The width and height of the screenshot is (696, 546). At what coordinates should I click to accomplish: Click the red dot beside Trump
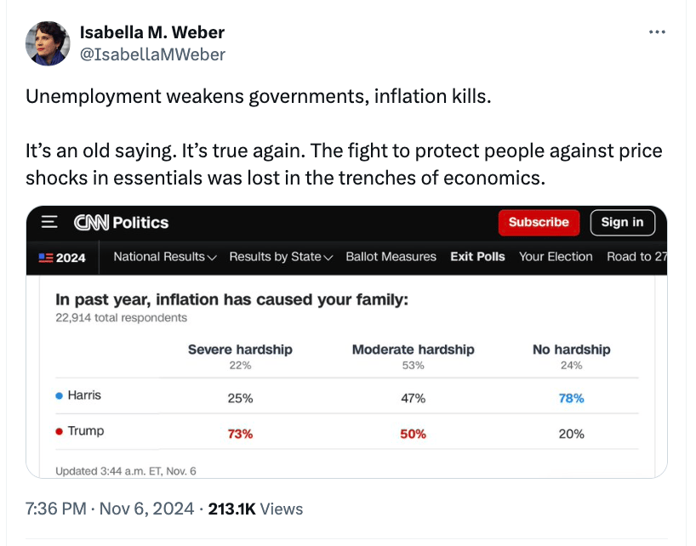click(59, 431)
